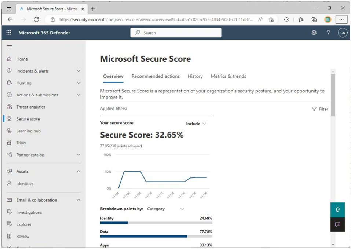Open the Help question mark icon
351x249 pixels.
click(x=328, y=33)
